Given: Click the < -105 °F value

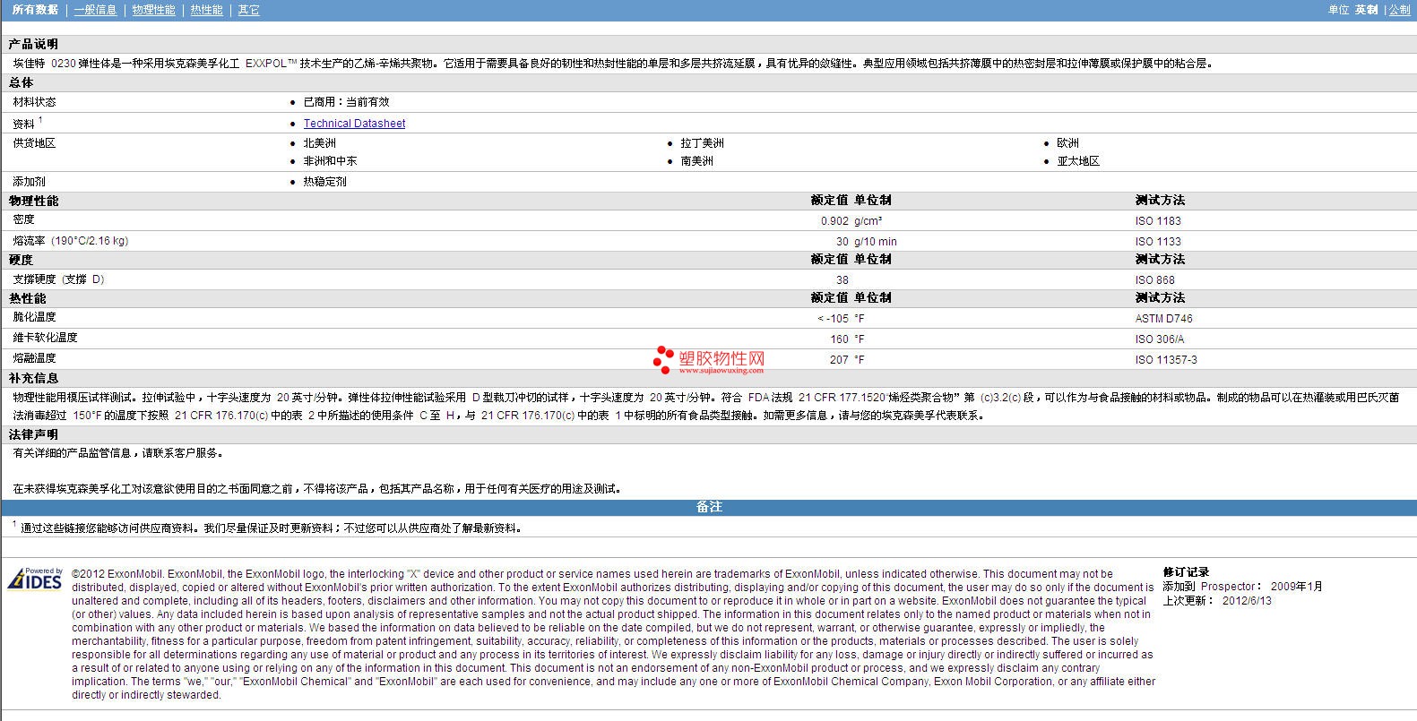Looking at the screenshot, I should coord(841,319).
